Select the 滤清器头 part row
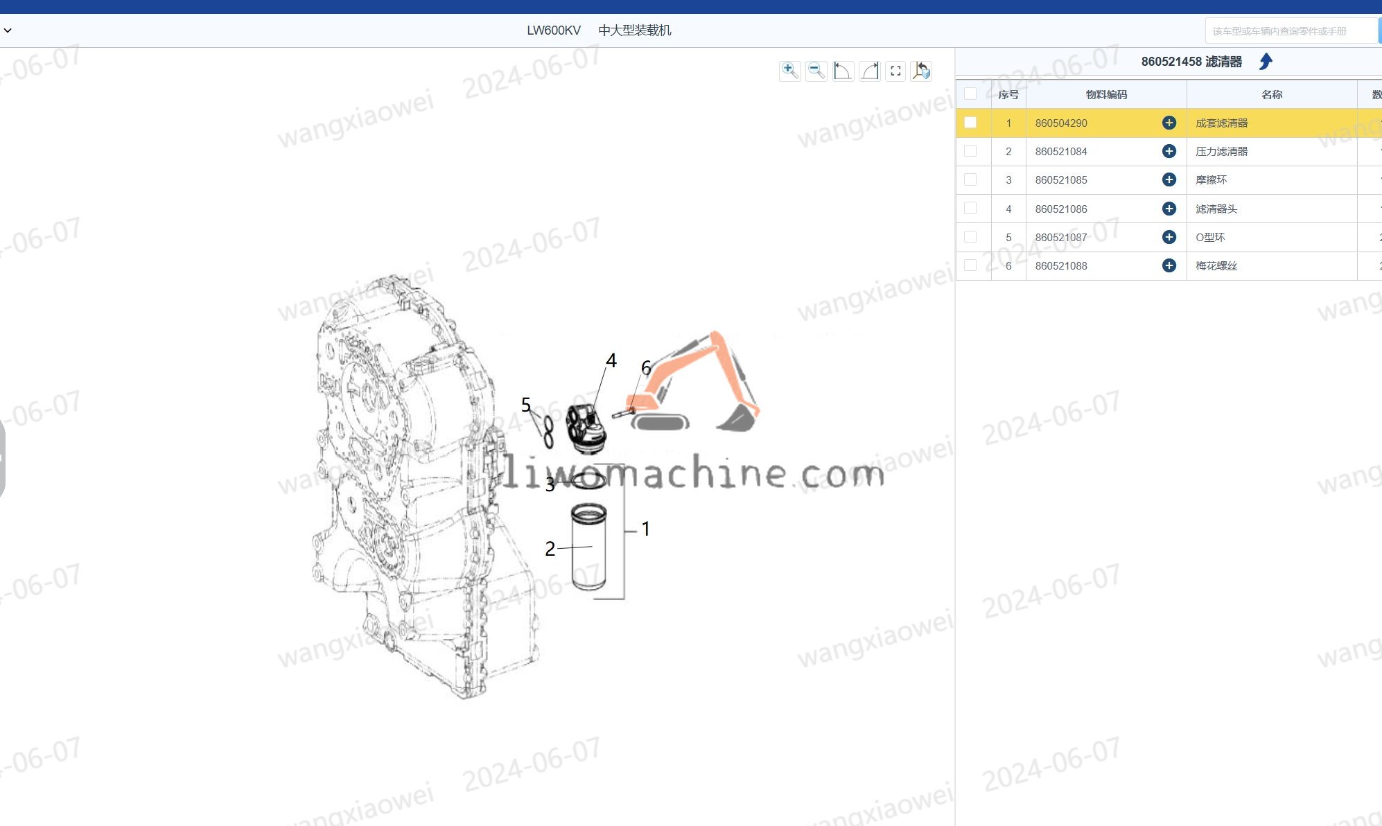Viewport: 1382px width, 826px height. [x=1216, y=209]
